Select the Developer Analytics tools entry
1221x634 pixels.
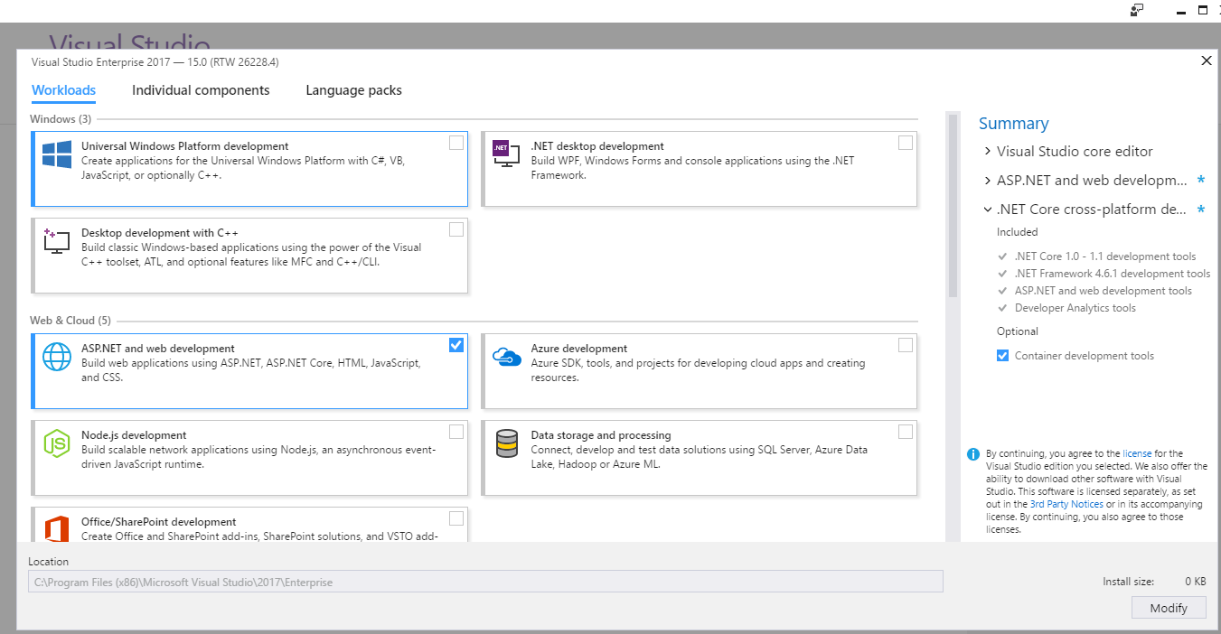coord(1075,308)
